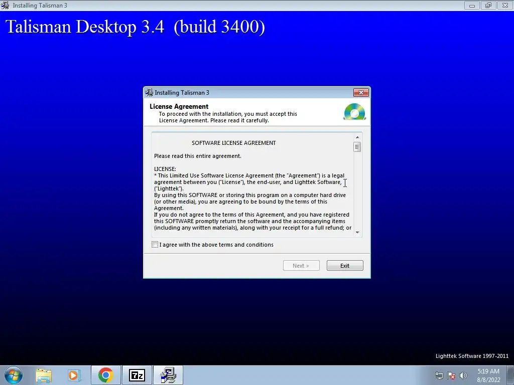Select the Talisman installer taskbar button
The width and height of the screenshot is (514, 385).
click(168, 375)
